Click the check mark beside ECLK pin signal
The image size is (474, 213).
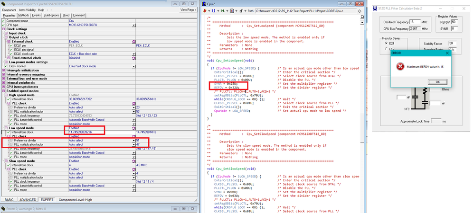click(11, 50)
